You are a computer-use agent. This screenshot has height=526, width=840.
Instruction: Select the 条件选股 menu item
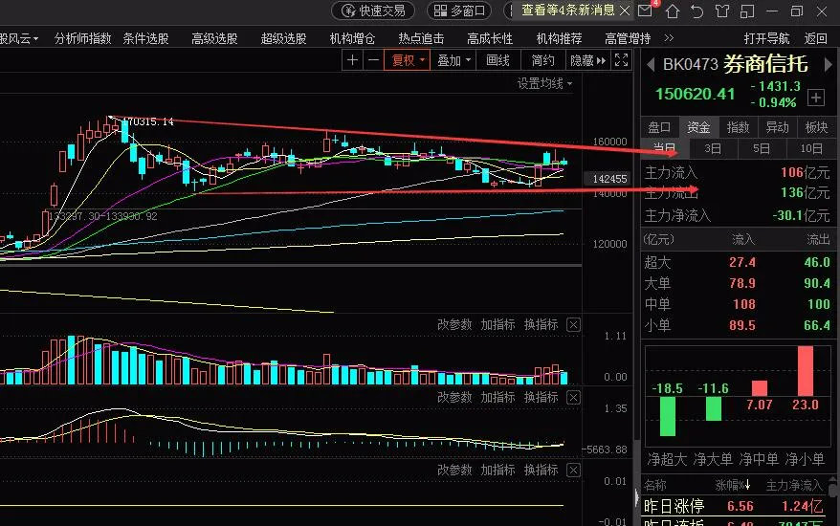(x=145, y=38)
